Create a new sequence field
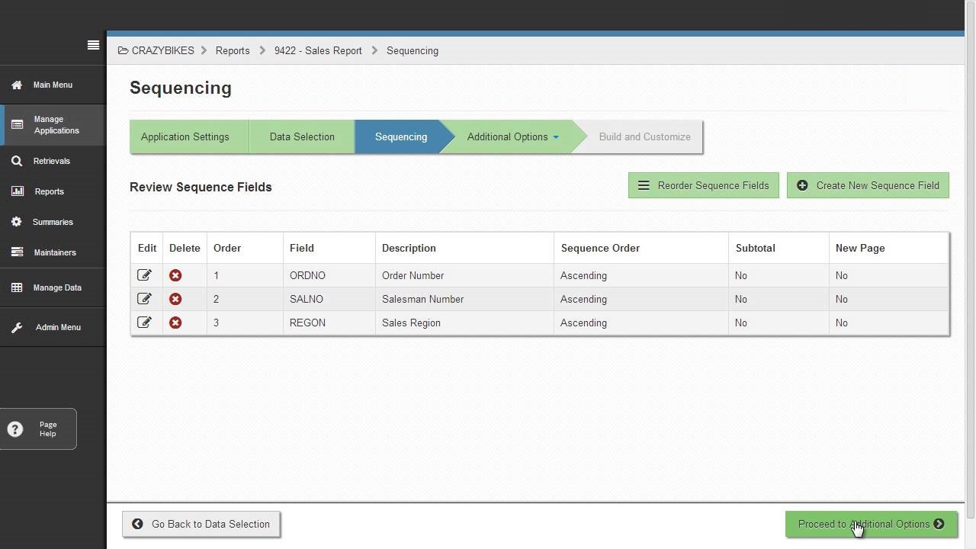 coord(868,185)
